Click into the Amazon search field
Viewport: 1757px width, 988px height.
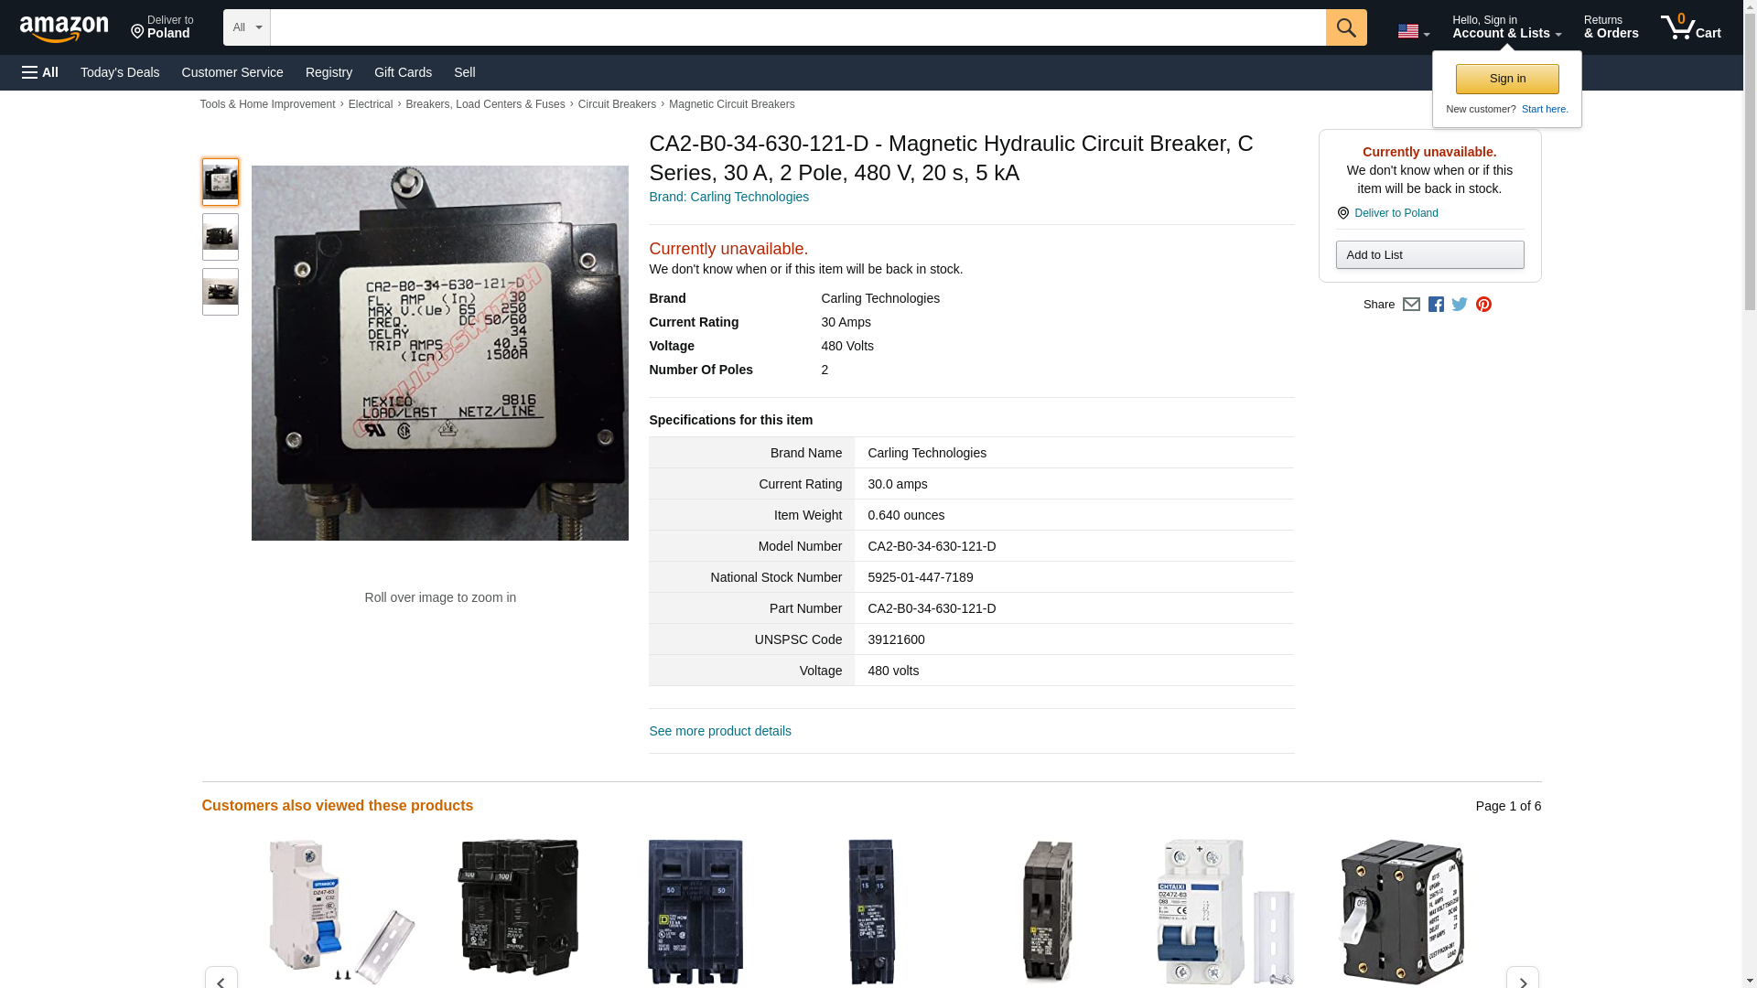(796, 27)
